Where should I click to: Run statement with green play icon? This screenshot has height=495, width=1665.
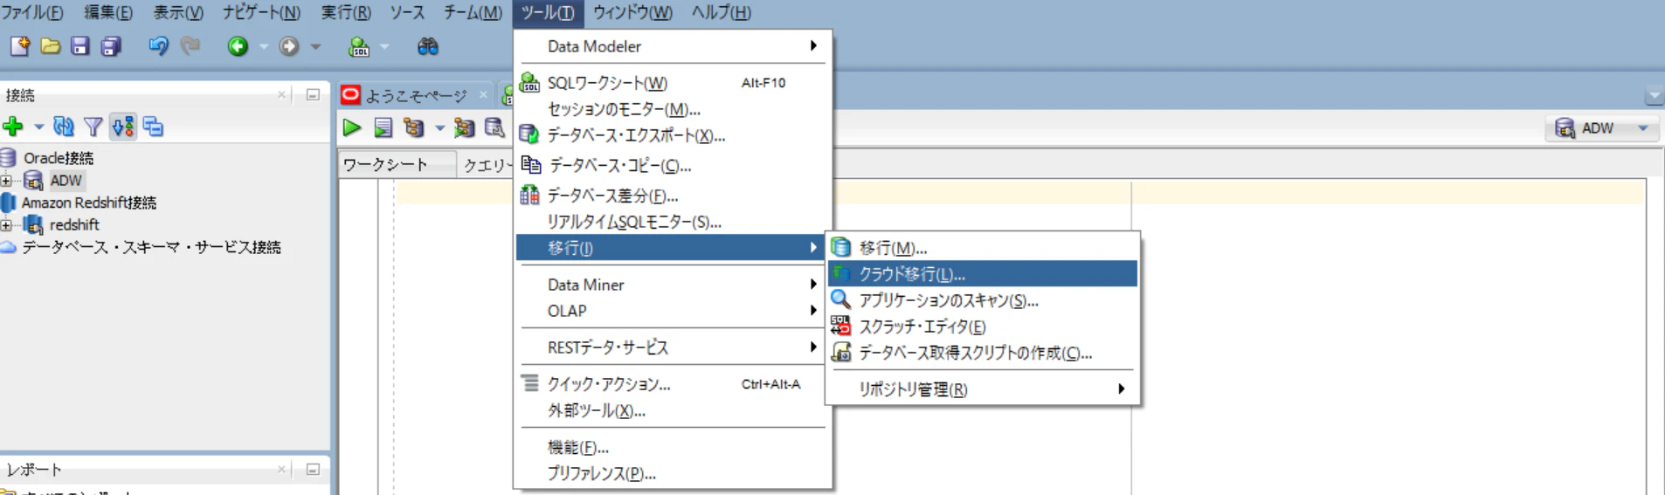coord(352,128)
